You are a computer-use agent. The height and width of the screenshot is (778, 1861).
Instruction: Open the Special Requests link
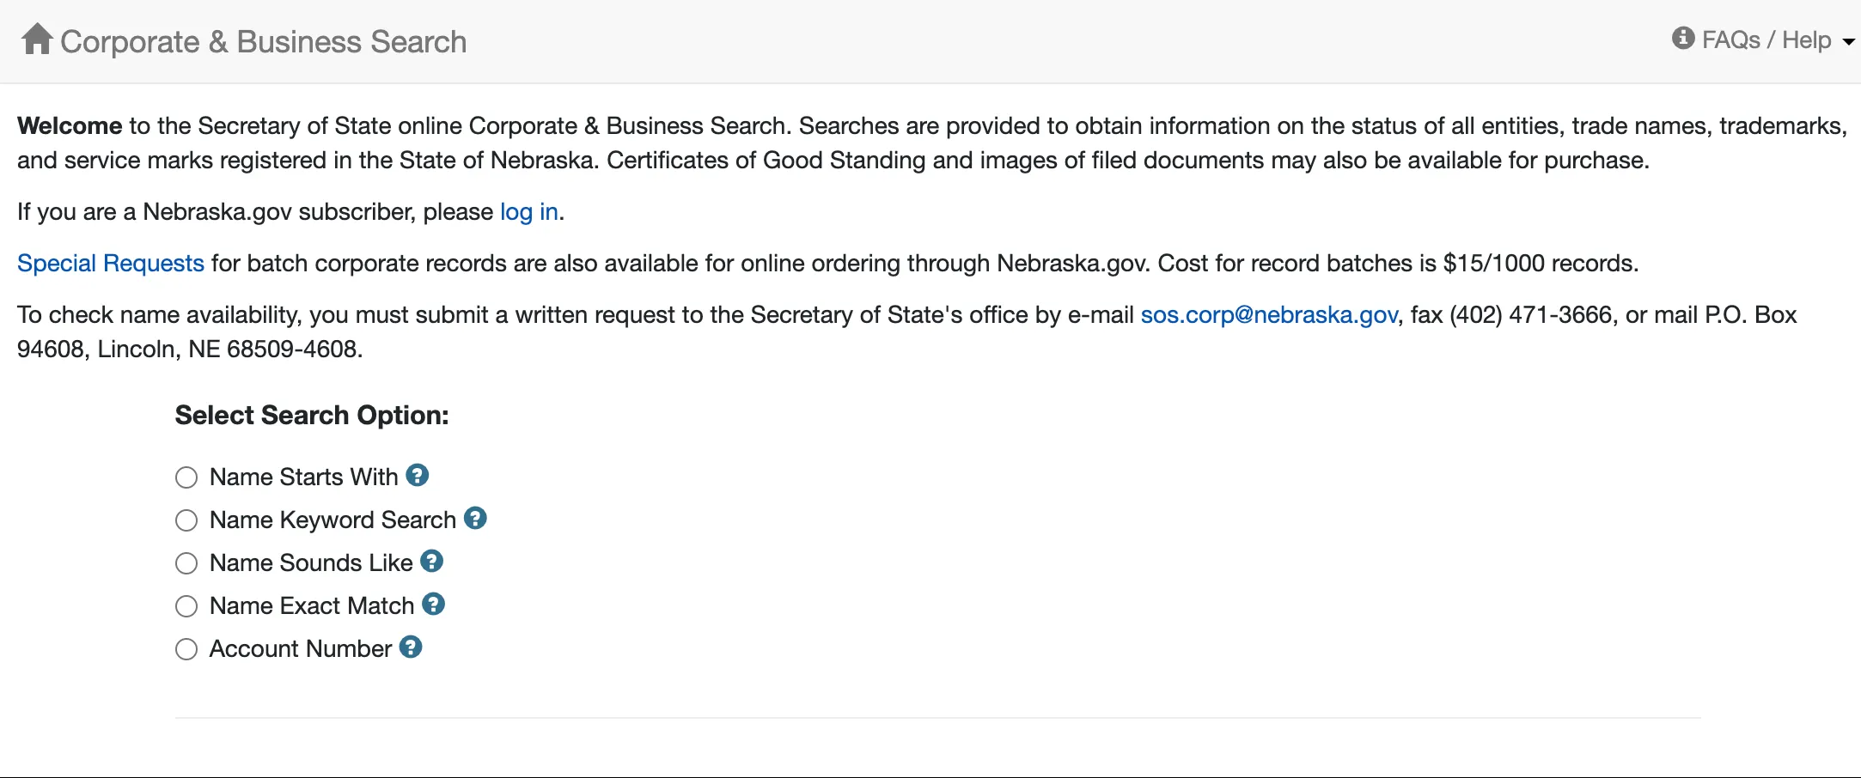pos(111,263)
